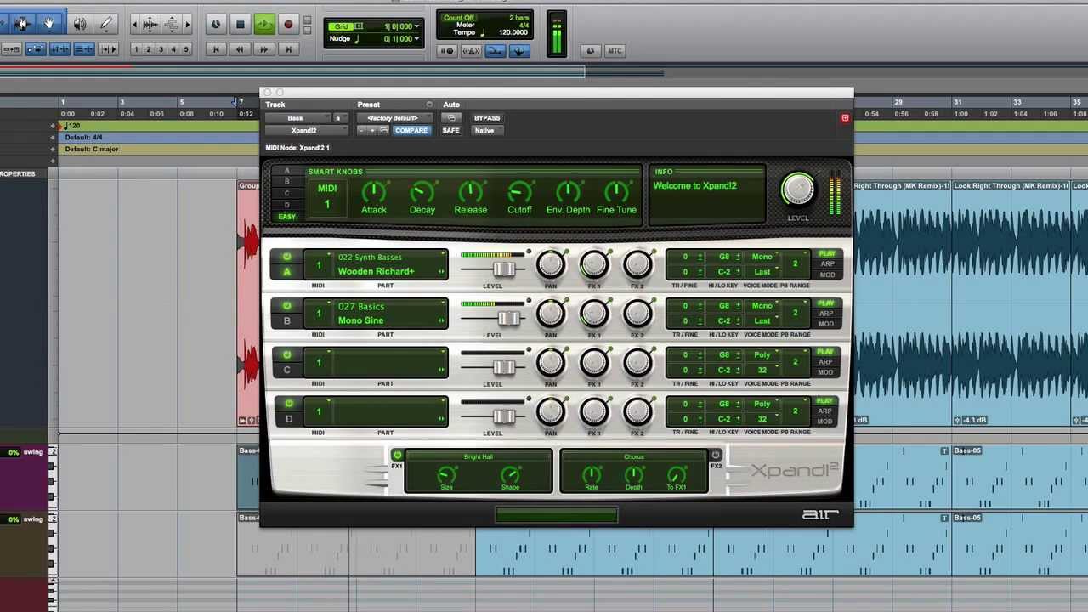This screenshot has height=612, width=1088.
Task: Click the Preset menu label
Action: coord(368,105)
